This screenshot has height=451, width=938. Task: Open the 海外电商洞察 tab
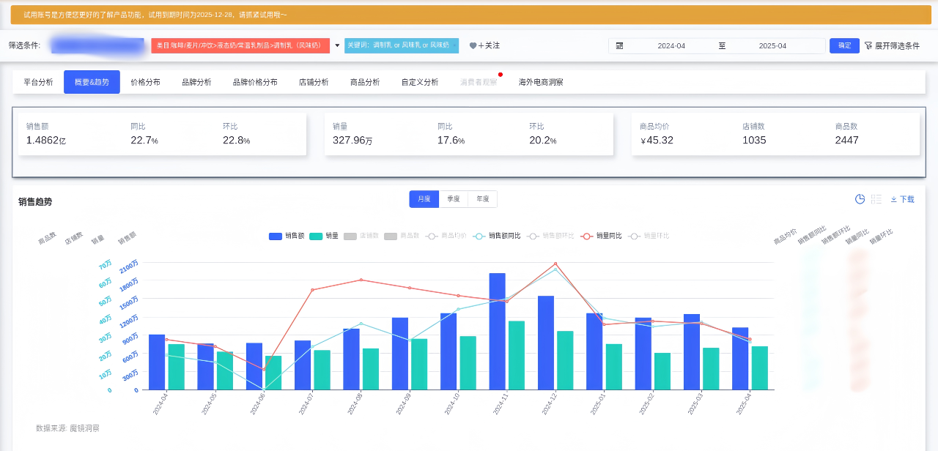pos(541,82)
